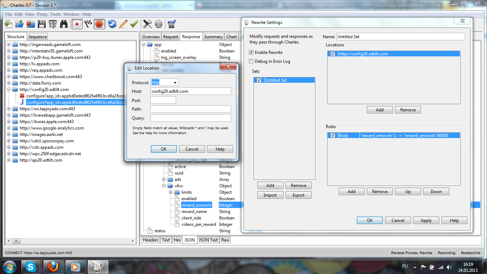Switch to the JSON Text tab
This screenshot has width=487, height=274.
click(x=208, y=240)
